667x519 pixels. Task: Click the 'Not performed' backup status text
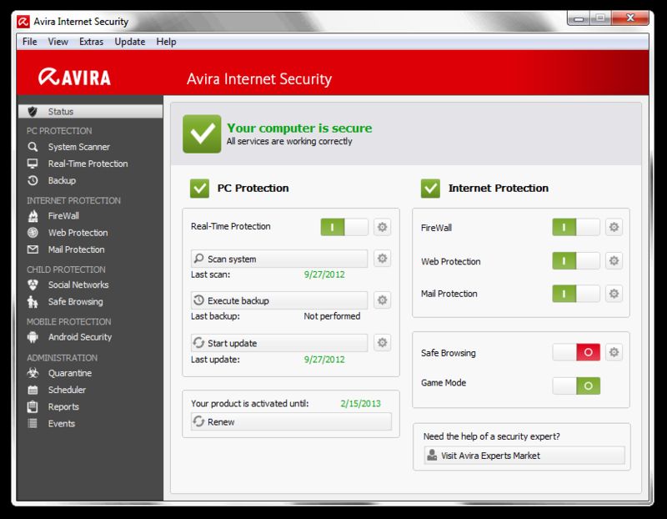(332, 316)
